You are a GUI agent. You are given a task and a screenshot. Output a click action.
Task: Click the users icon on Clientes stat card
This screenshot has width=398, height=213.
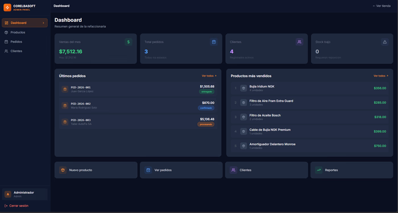[x=299, y=42]
